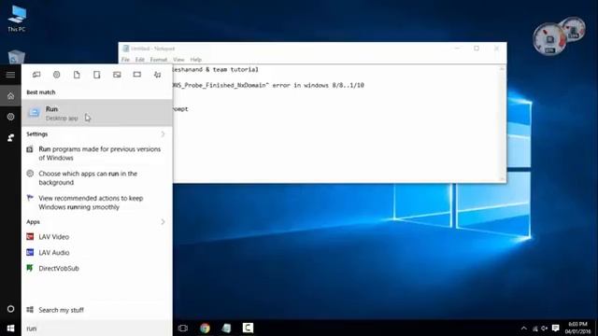This screenshot has width=598, height=336.
Task: Open the Feedback icon in search sidebar
Action: 10,137
